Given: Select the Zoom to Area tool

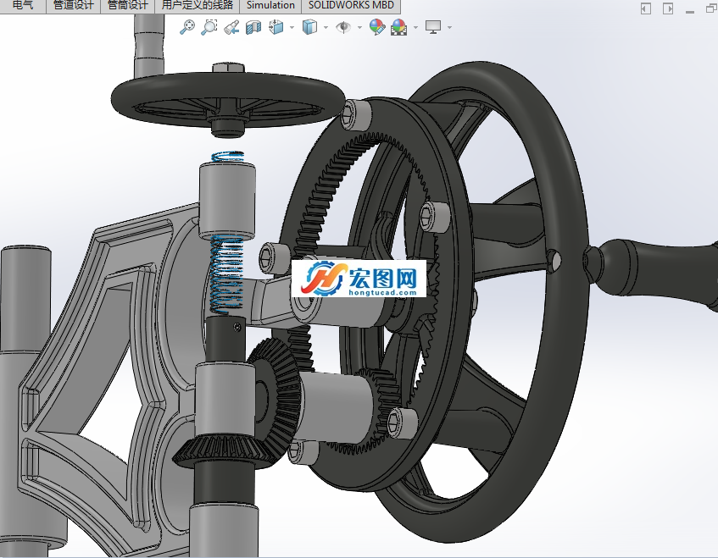Looking at the screenshot, I should tap(209, 27).
